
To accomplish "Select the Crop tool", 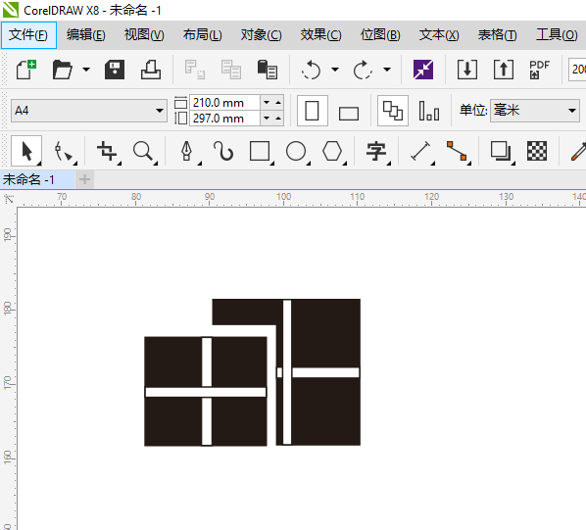I will (x=107, y=151).
